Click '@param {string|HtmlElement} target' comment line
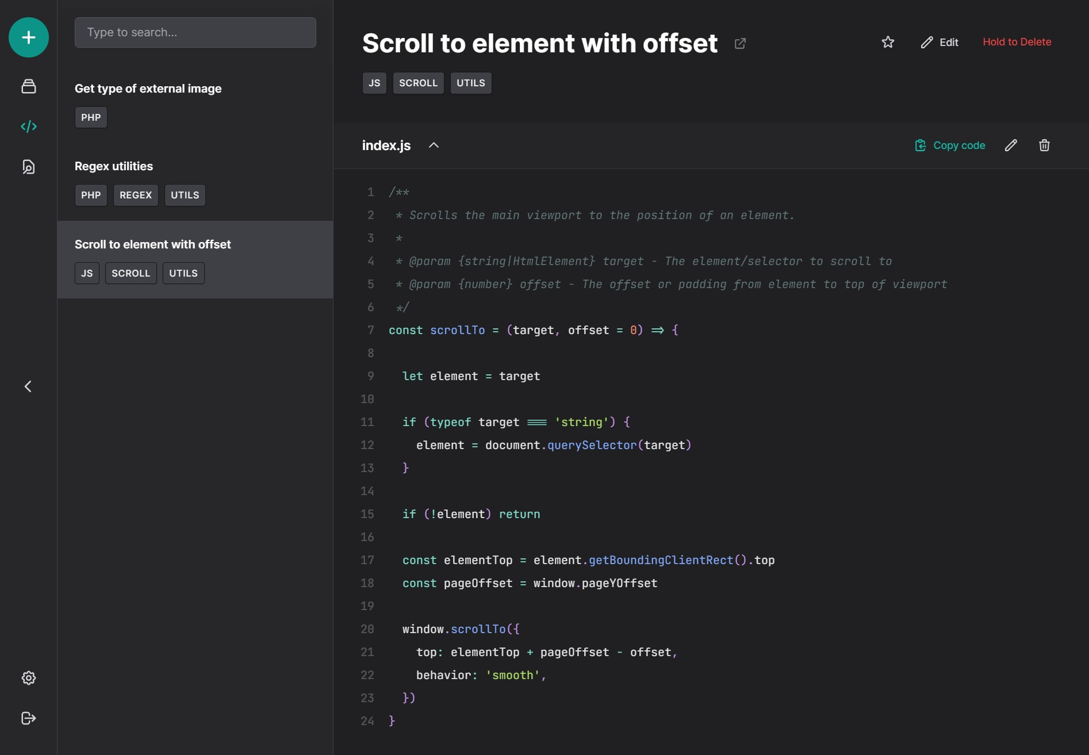The width and height of the screenshot is (1089, 755). (643, 261)
